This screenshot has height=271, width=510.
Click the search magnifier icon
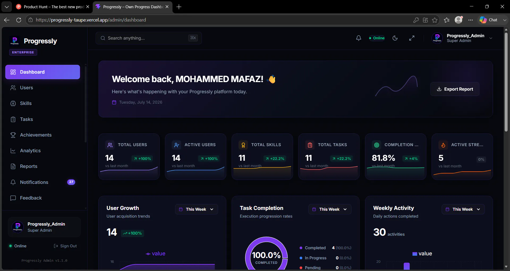pyautogui.click(x=103, y=38)
